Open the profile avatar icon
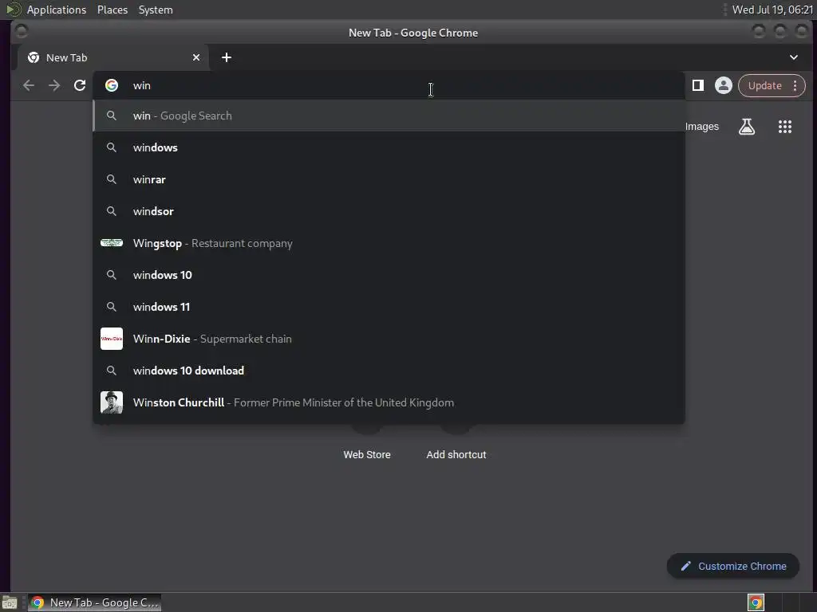Image resolution: width=817 pixels, height=612 pixels. coord(723,85)
